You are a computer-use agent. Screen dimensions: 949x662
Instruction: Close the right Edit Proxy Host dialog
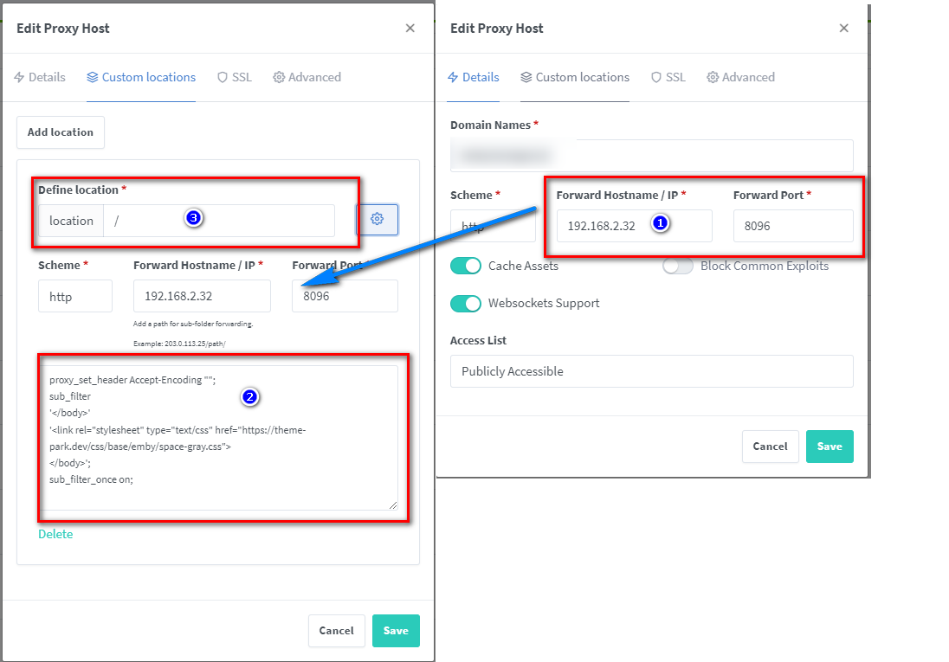click(x=843, y=28)
